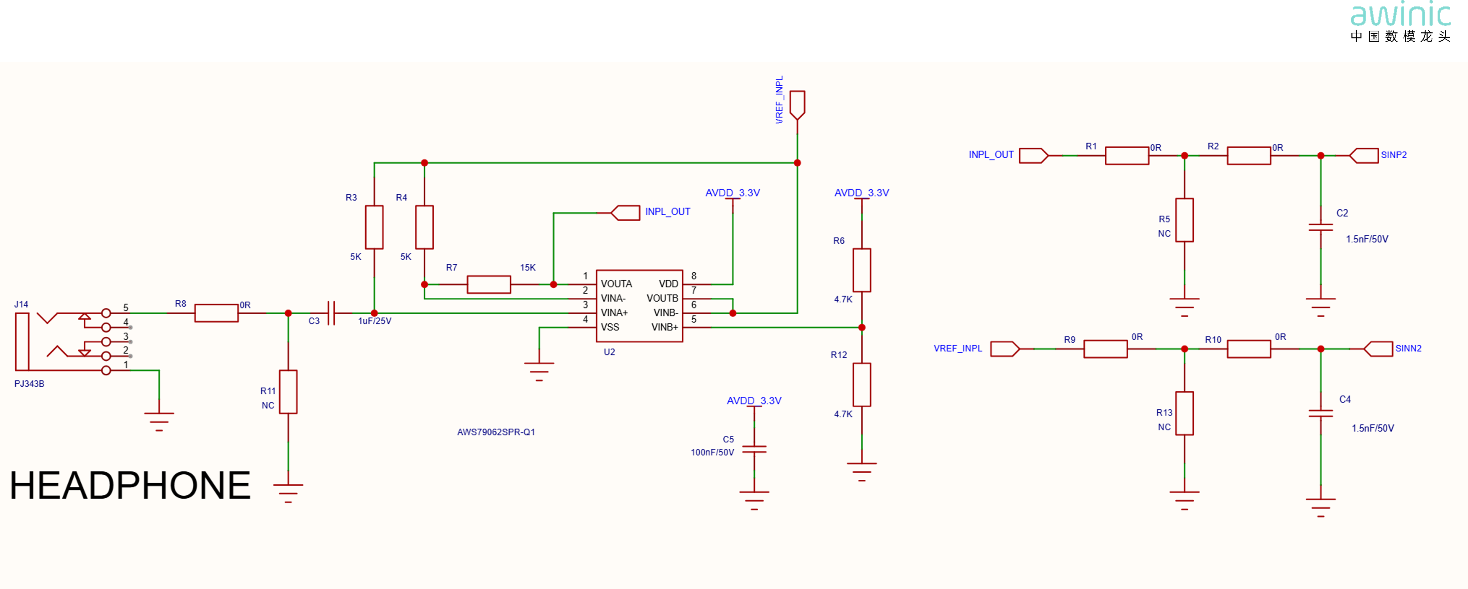Click resistor R3 symbol
1468x589 pixels.
coord(374,227)
